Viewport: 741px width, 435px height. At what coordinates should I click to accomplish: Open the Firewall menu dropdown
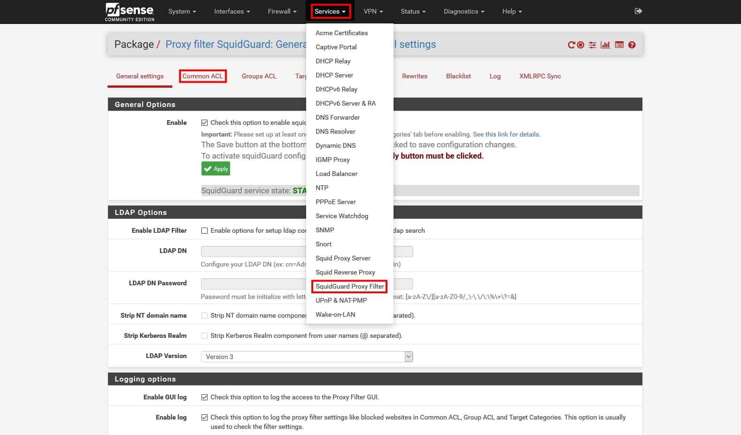coord(282,11)
